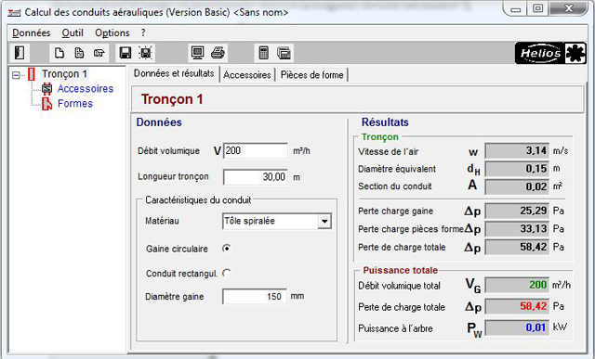The width and height of the screenshot is (595, 359).
Task: Switch to Pièces de forme tab
Action: coord(312,75)
